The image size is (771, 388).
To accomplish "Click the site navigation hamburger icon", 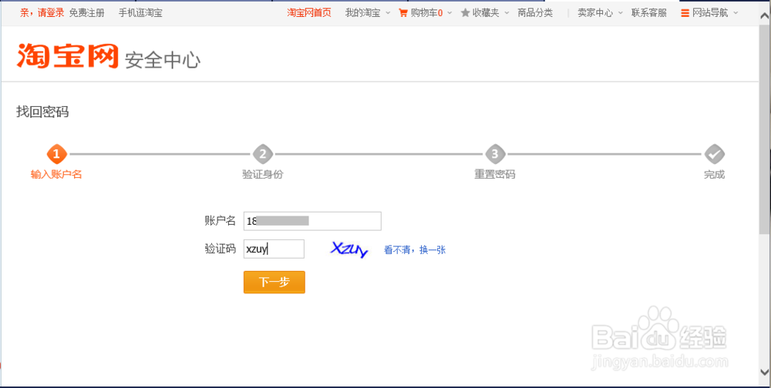I will [x=685, y=13].
